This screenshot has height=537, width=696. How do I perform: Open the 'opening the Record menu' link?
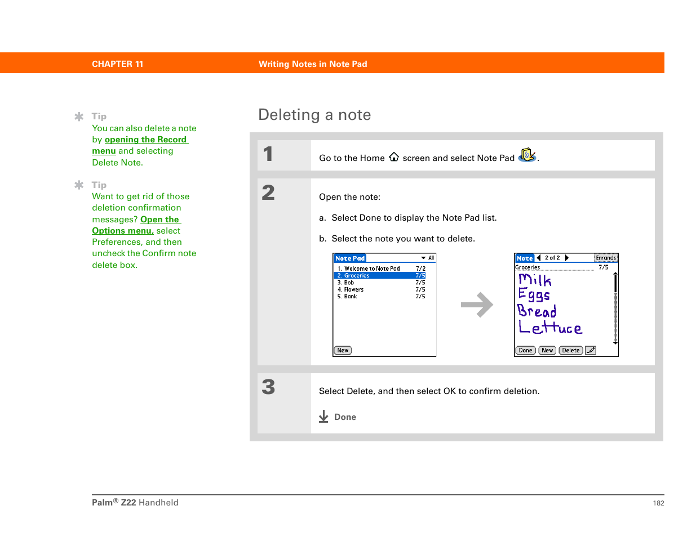tap(140, 145)
